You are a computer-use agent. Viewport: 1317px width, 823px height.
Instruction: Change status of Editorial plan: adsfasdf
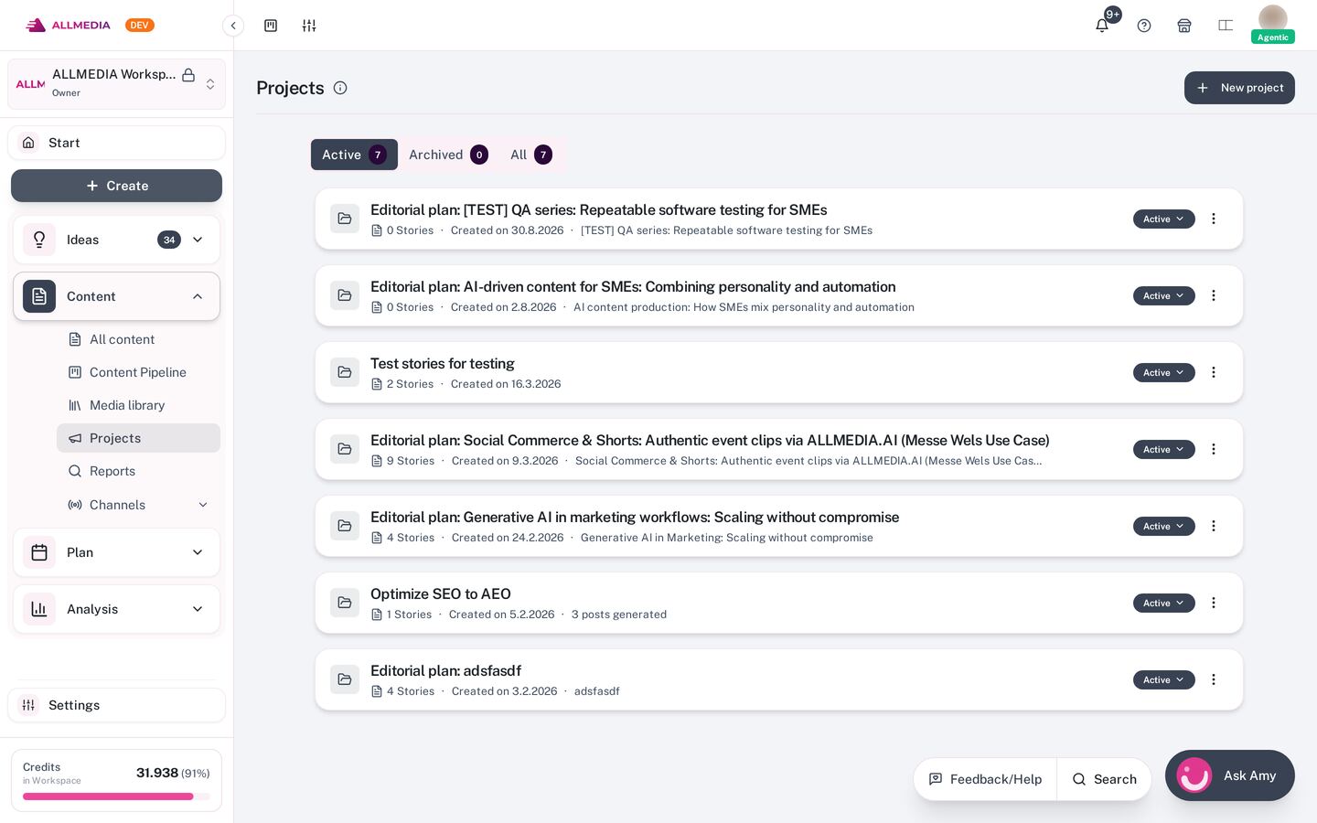pyautogui.click(x=1163, y=679)
